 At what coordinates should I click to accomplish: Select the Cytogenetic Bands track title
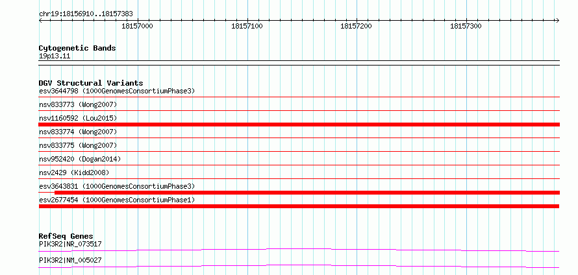[77, 48]
